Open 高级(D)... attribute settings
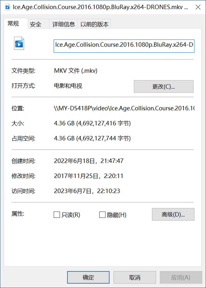The image size is (206, 288). (x=173, y=214)
